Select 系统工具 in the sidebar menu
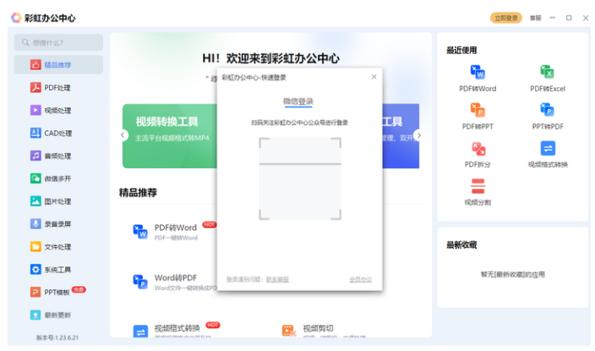595x351 pixels. [x=58, y=270]
